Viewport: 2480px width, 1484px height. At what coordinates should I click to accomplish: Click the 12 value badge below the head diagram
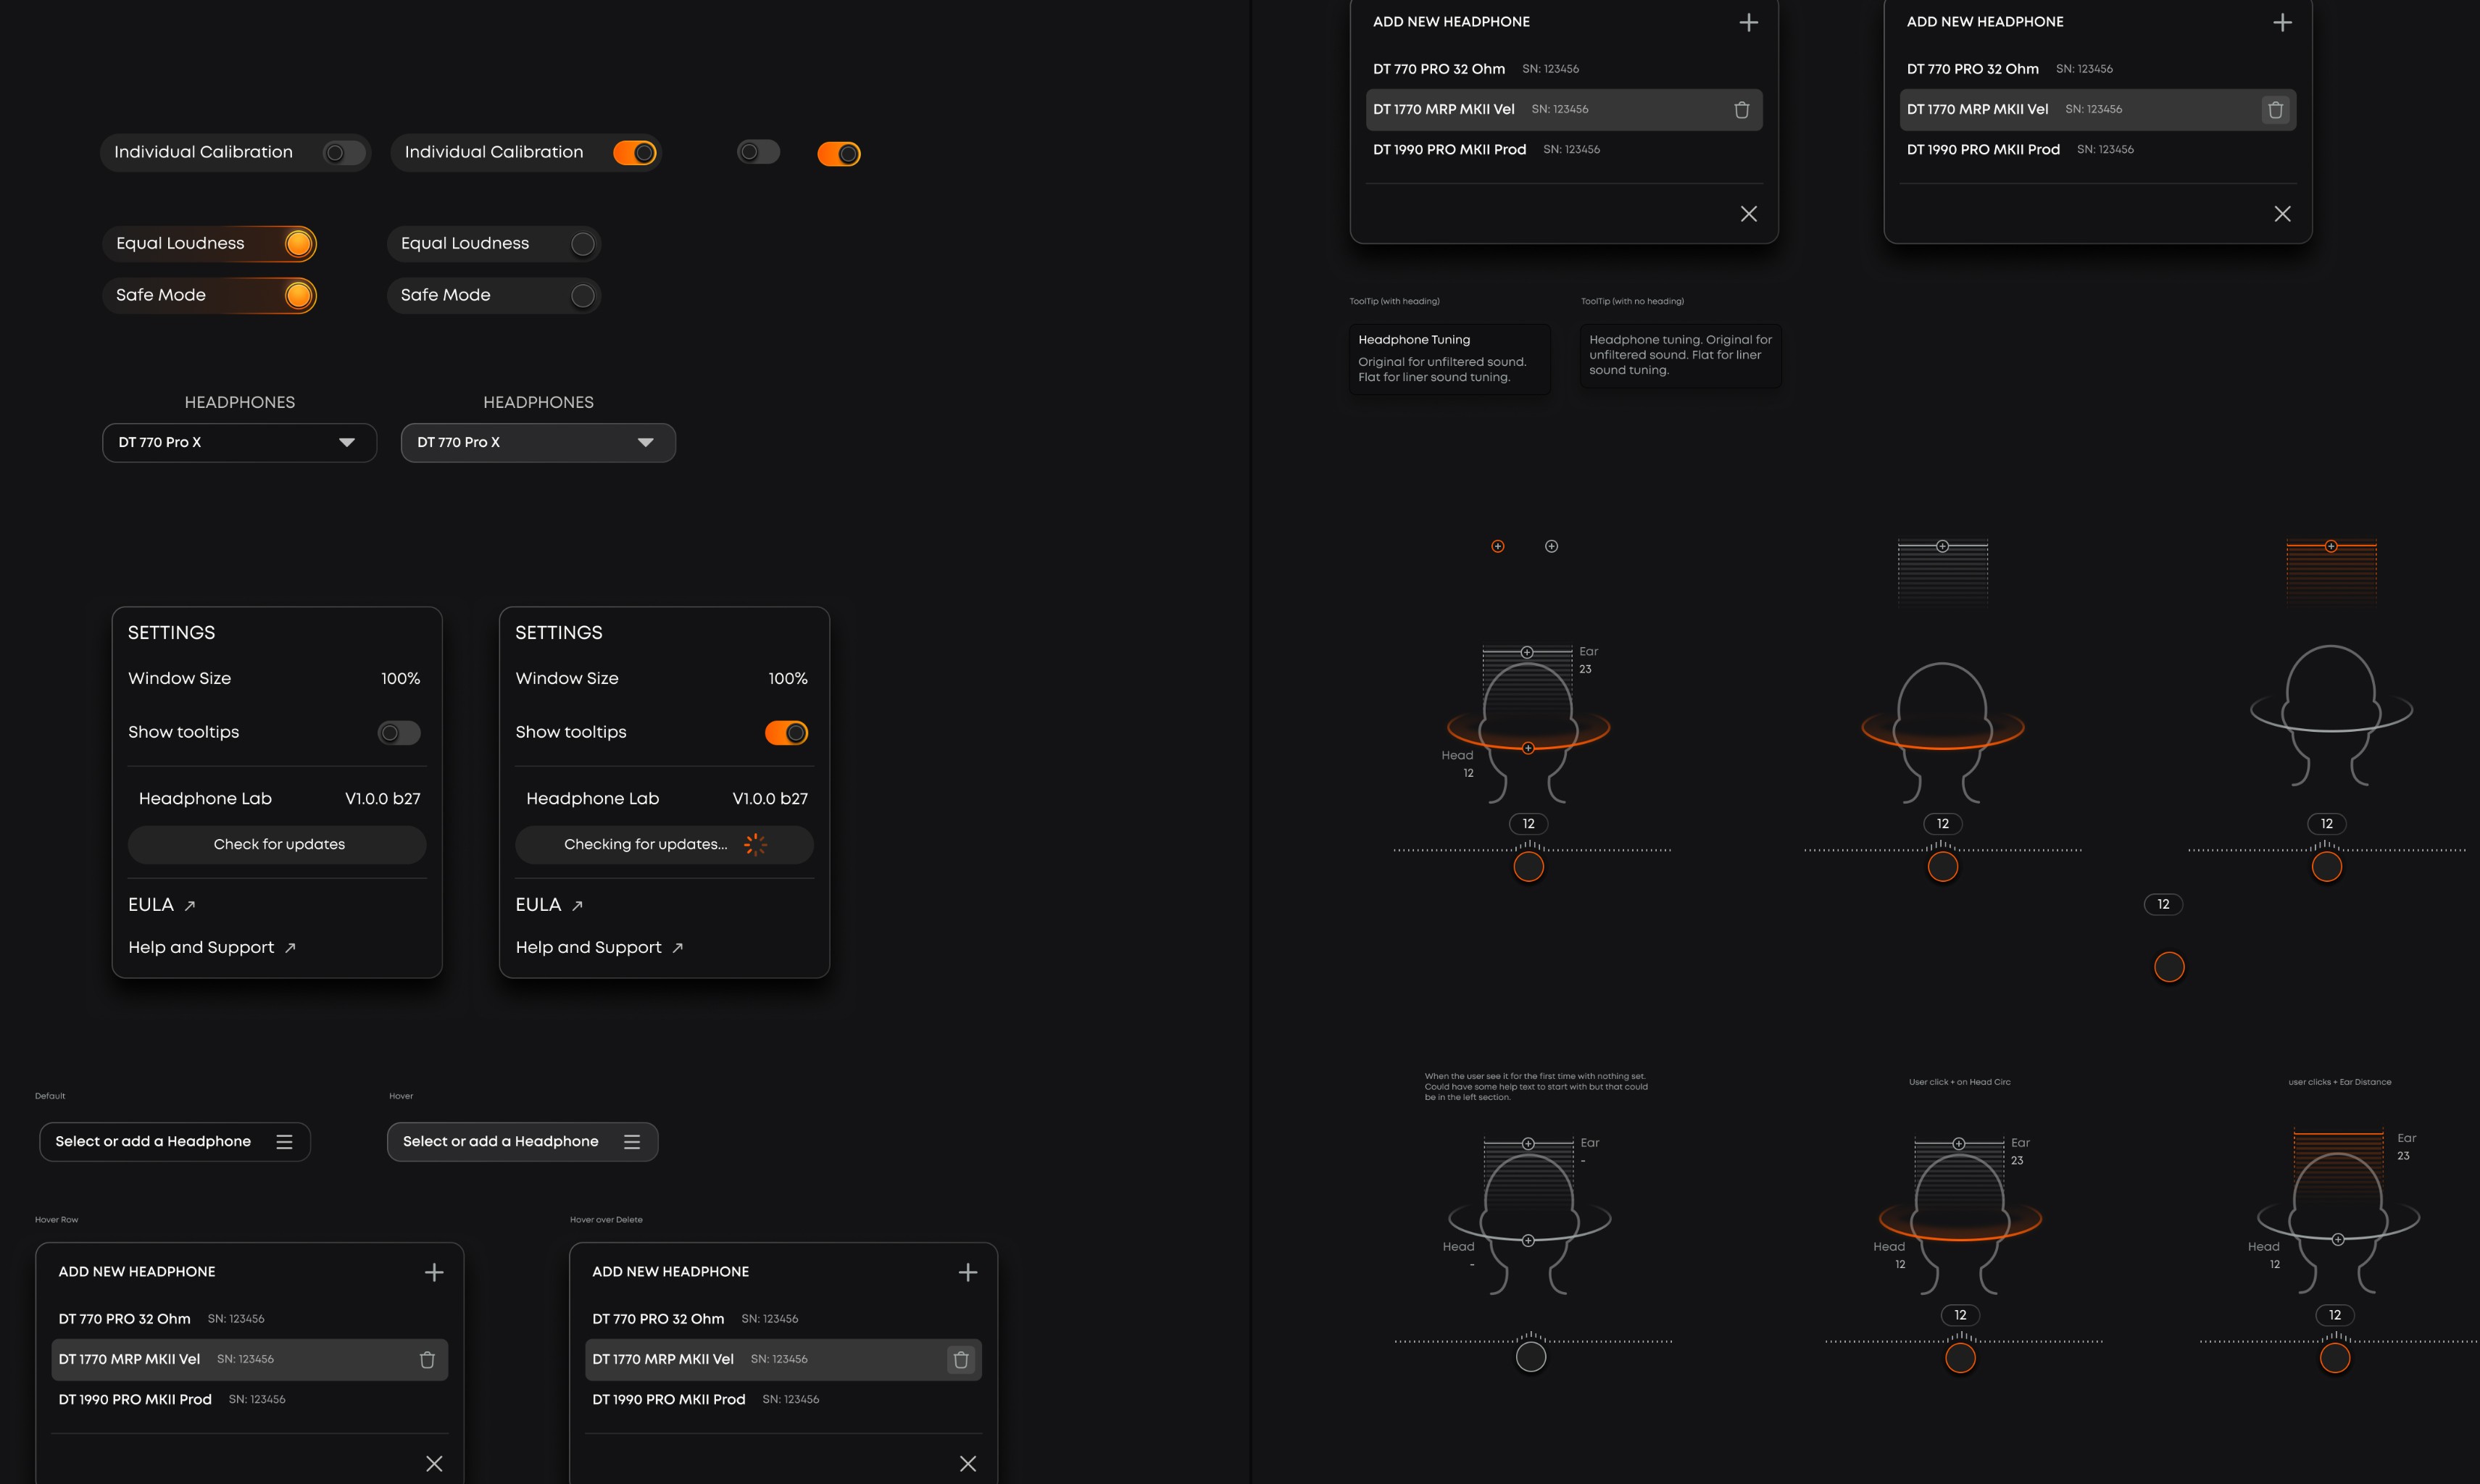(1528, 823)
